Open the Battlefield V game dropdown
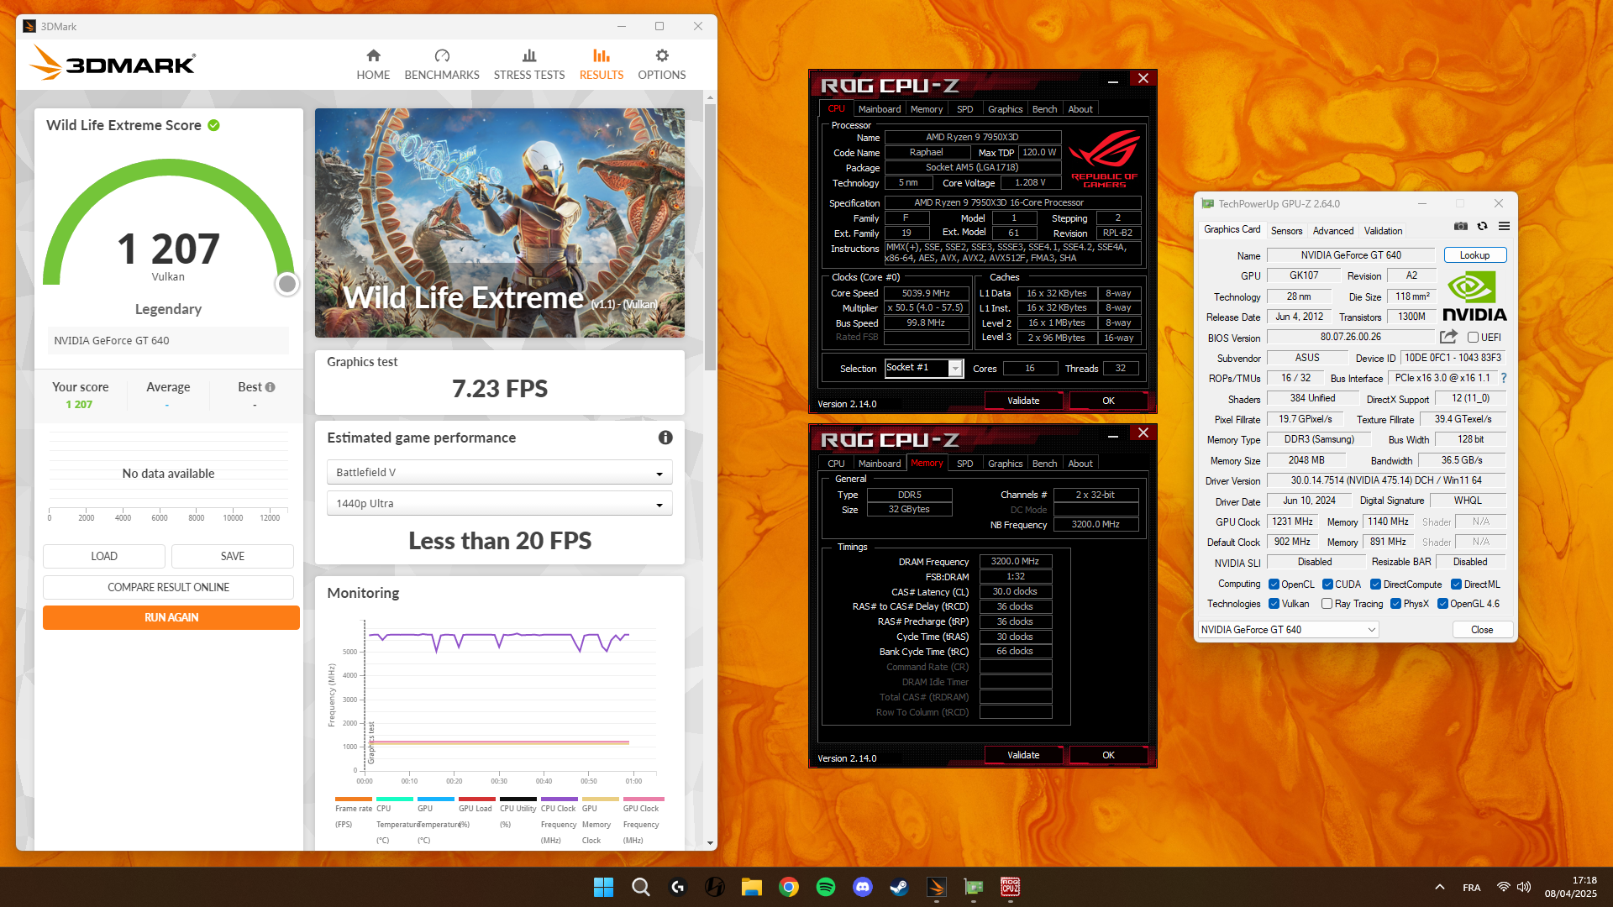The image size is (1613, 907). (x=499, y=473)
